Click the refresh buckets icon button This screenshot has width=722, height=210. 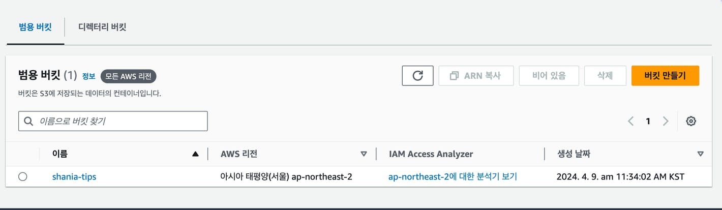(x=417, y=75)
